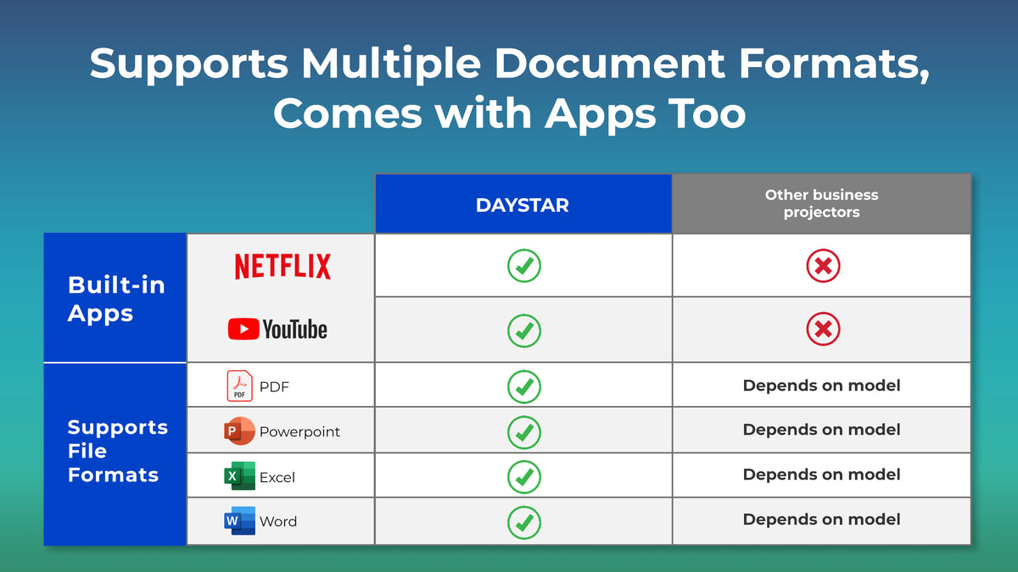Click the YouTube logo
Viewport: 1018px width, 572px height.
coord(277,329)
